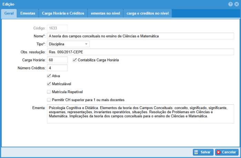Uncheck the Ativa checkbox
The width and height of the screenshot is (241, 158).
(49, 76)
